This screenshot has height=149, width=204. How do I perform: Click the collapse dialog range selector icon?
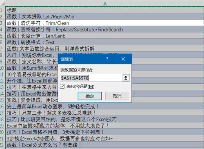(126, 78)
